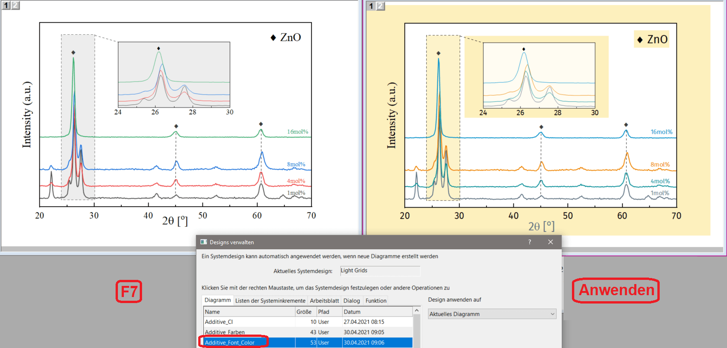Select the 2θ [°] axis title in right graph
The width and height of the screenshot is (727, 348).
[541, 226]
